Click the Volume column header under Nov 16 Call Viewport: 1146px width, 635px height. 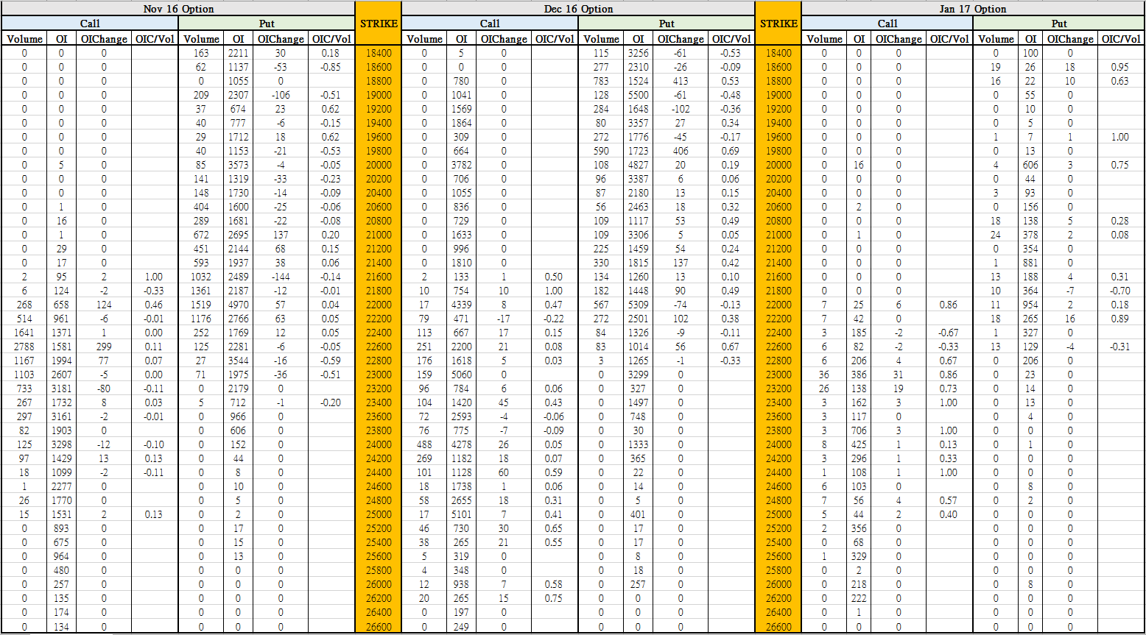point(24,39)
